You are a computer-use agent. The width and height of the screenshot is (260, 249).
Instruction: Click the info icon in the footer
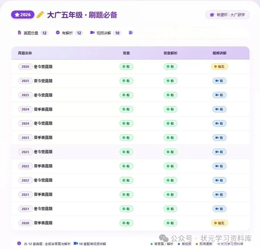pyautogui.click(x=19, y=243)
